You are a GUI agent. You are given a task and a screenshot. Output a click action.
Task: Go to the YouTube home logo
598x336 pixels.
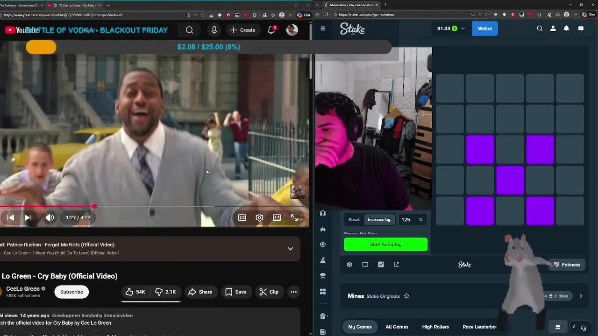click(x=21, y=30)
